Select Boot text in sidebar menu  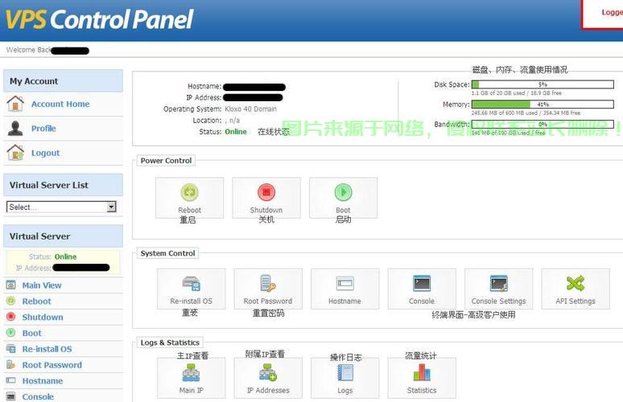click(31, 333)
